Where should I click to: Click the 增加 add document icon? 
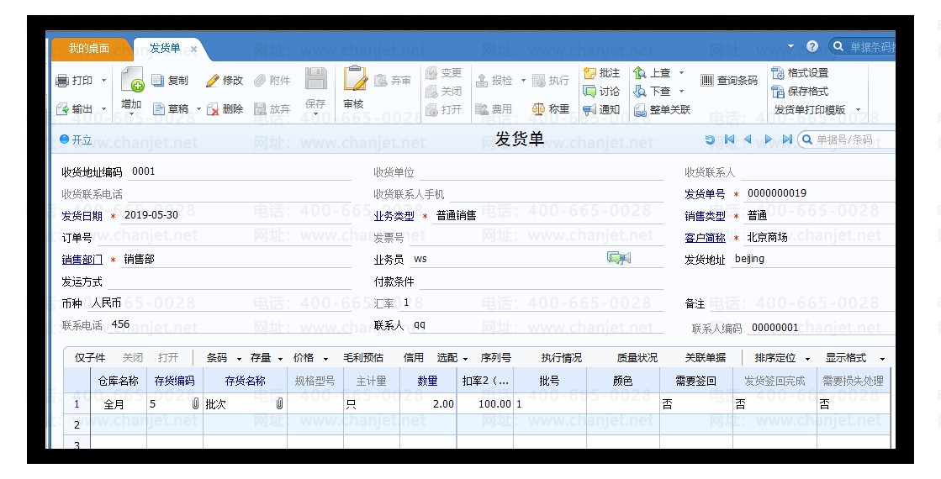[x=132, y=80]
